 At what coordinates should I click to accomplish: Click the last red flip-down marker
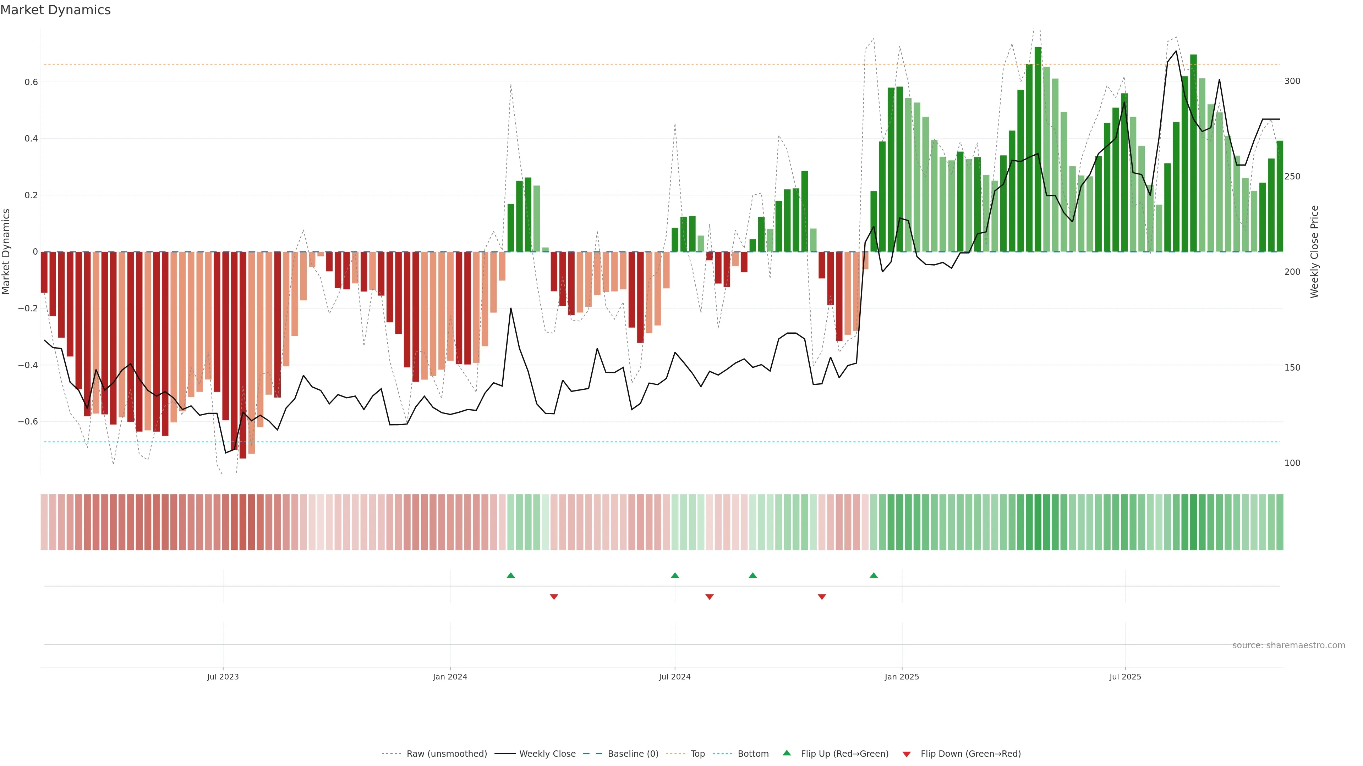pos(822,597)
